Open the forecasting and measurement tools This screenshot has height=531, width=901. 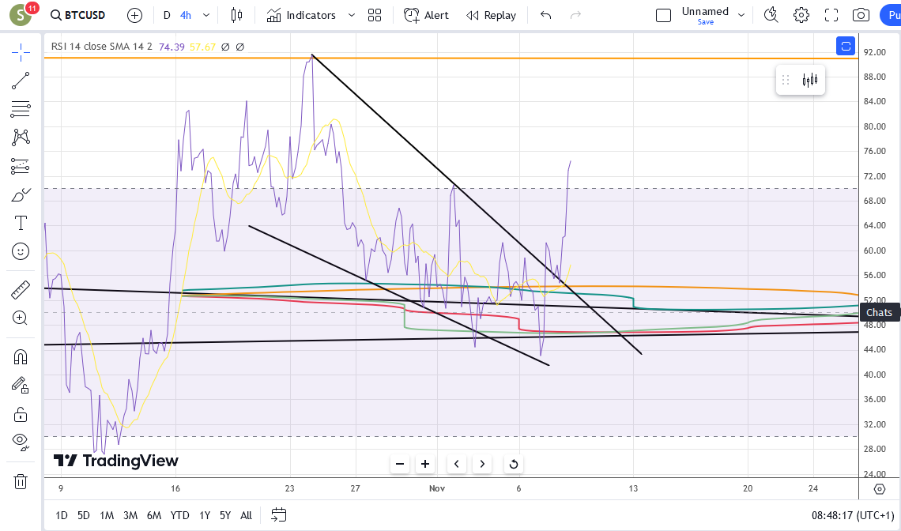click(x=21, y=167)
